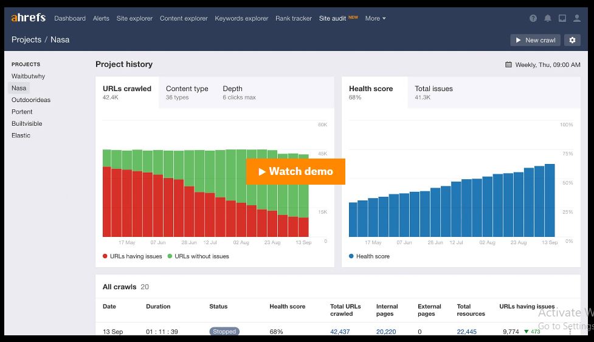Click the calendar schedule icon
This screenshot has height=342, width=594.
pos(508,64)
